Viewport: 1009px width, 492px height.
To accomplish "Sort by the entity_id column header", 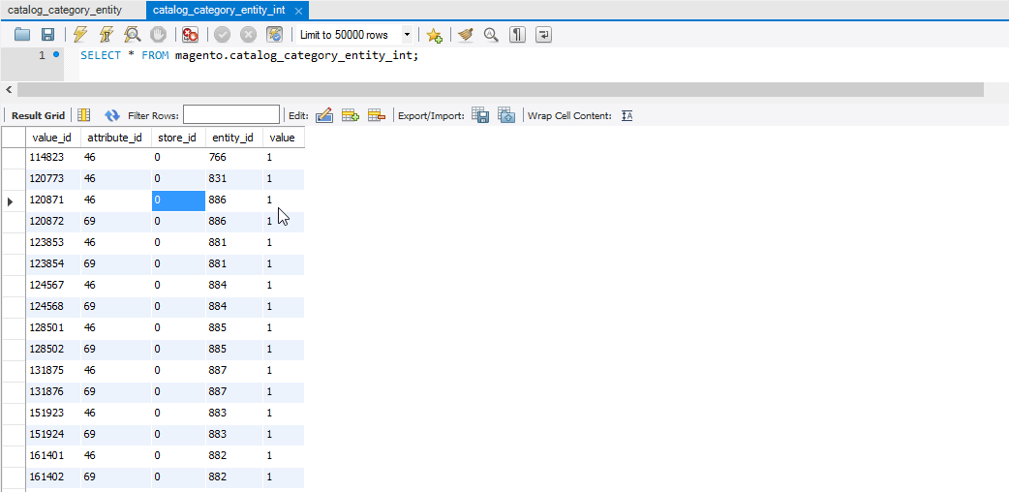I will tap(232, 138).
